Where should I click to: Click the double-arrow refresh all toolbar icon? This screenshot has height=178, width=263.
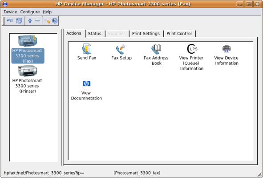[x=19, y=21]
